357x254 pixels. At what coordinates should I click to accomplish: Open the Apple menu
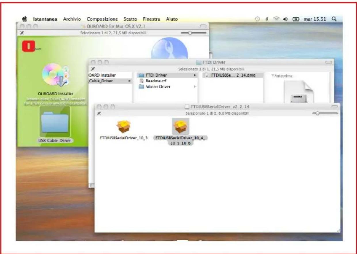pos(25,19)
